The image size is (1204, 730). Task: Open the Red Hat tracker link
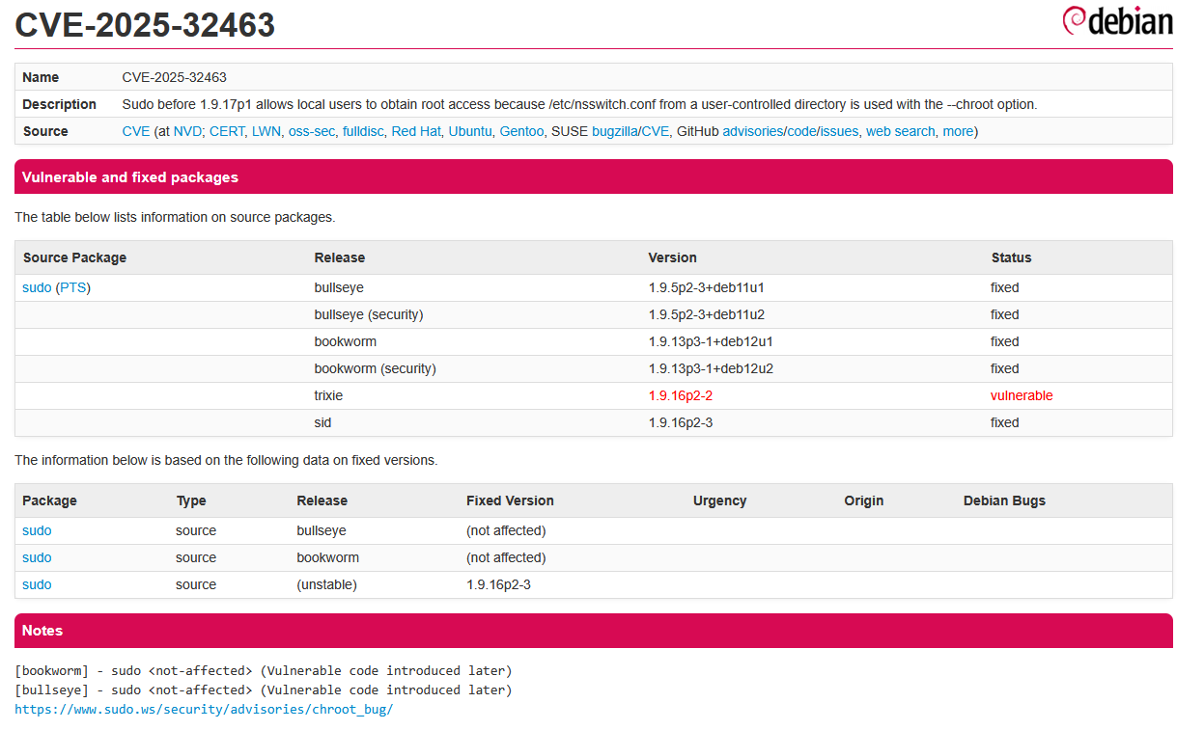click(415, 131)
